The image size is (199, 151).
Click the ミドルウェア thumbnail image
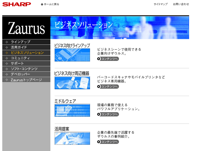pos(72,110)
